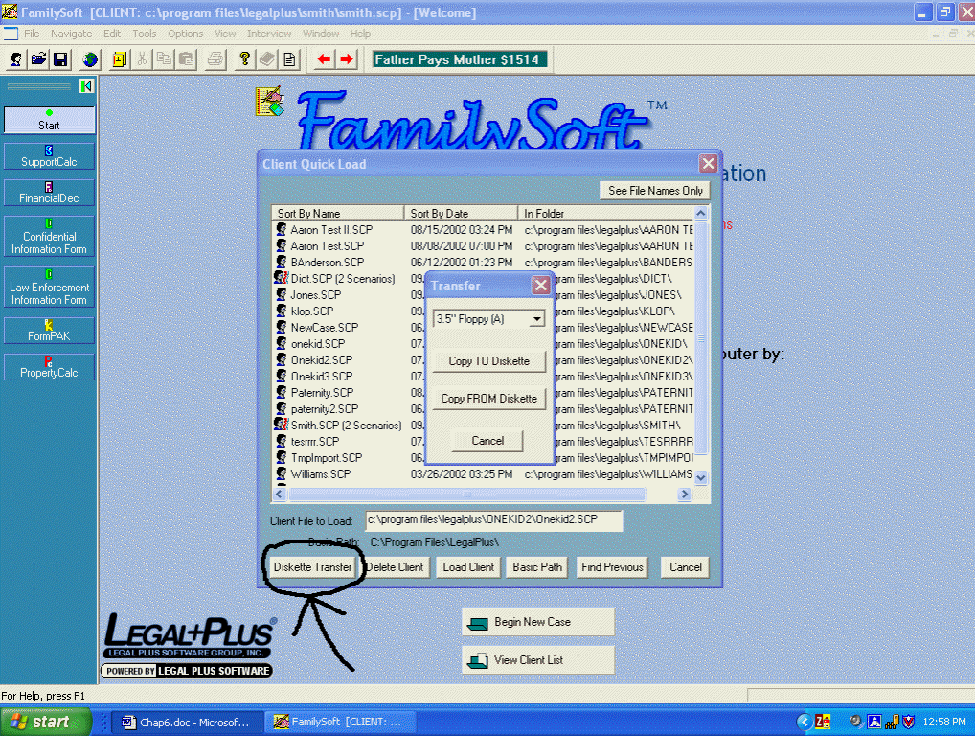Screen dimensions: 975x736
Task: Click the red left arrow icon
Action: pyautogui.click(x=325, y=59)
